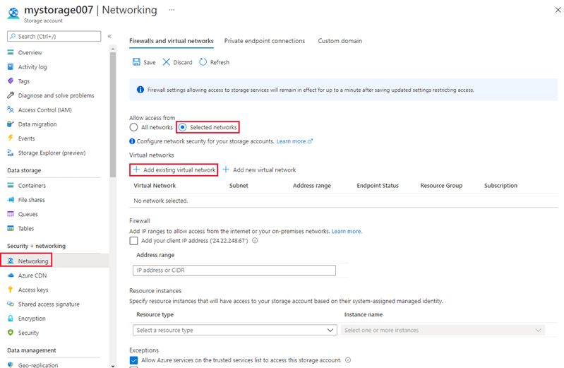
Task: Click the Security shield icon
Action: coord(11,333)
